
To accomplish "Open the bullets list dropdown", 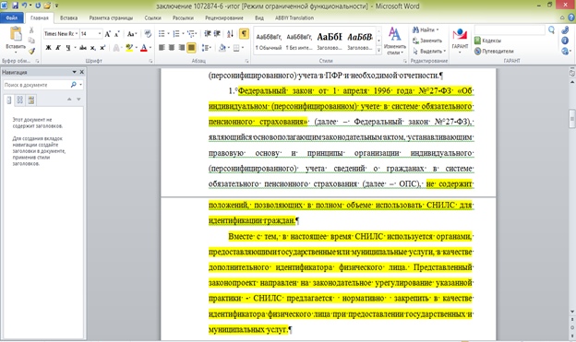I will pos(168,34).
